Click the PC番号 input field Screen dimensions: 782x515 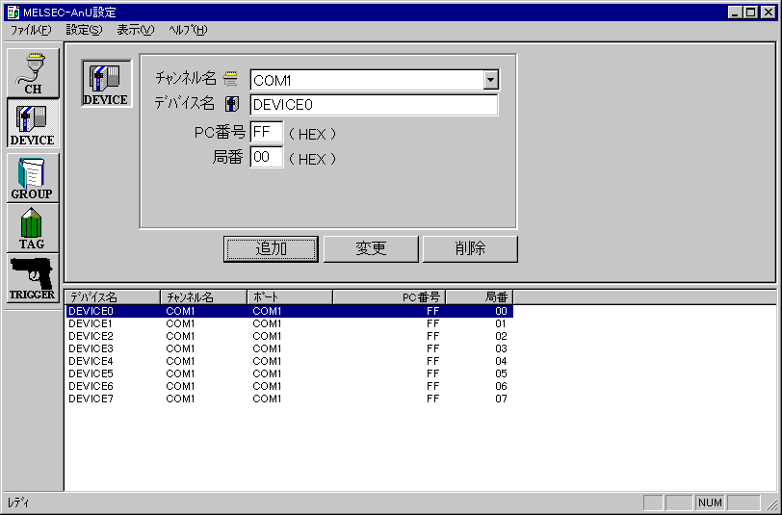(x=267, y=132)
